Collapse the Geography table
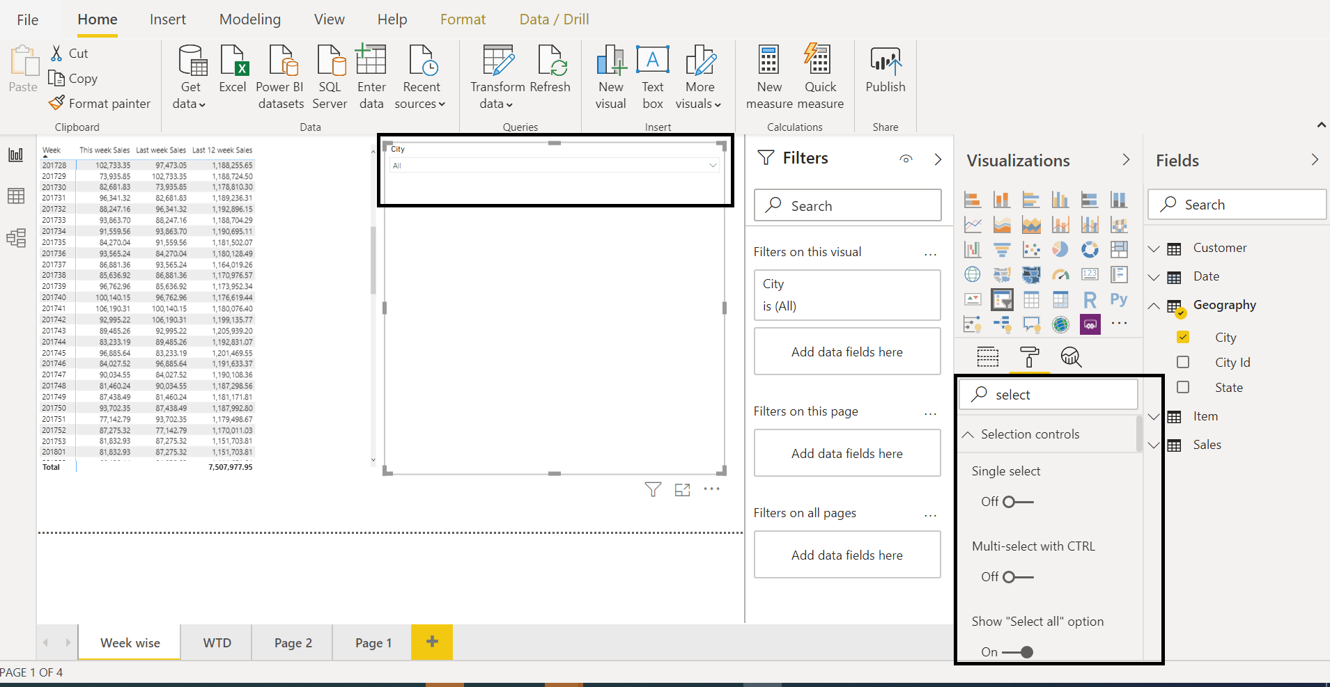The image size is (1330, 687). (1154, 306)
